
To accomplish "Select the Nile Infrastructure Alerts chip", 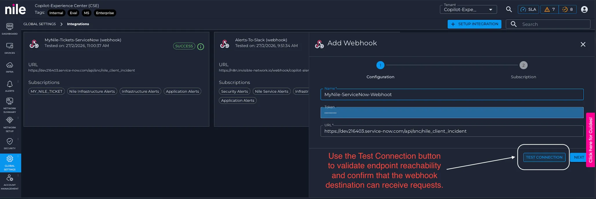I will click(x=92, y=91).
